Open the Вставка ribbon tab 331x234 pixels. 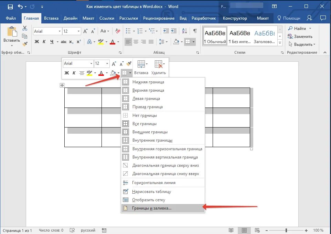click(51, 18)
